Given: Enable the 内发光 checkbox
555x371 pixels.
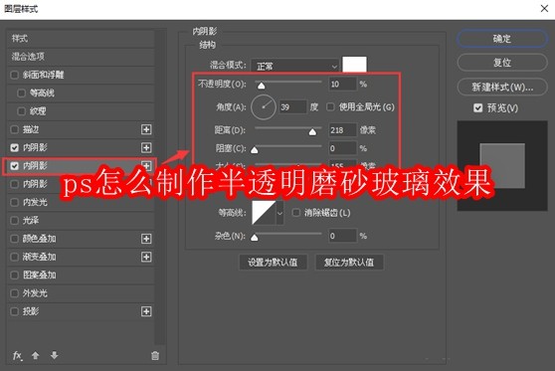Looking at the screenshot, I should [x=15, y=202].
